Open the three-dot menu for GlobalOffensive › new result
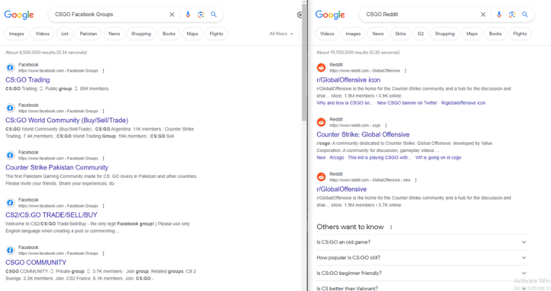The width and height of the screenshot is (551, 291). [x=416, y=180]
